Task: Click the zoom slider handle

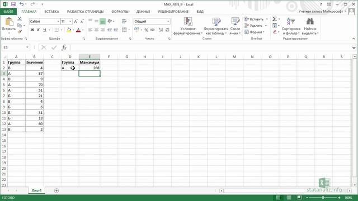Action: click(323, 198)
